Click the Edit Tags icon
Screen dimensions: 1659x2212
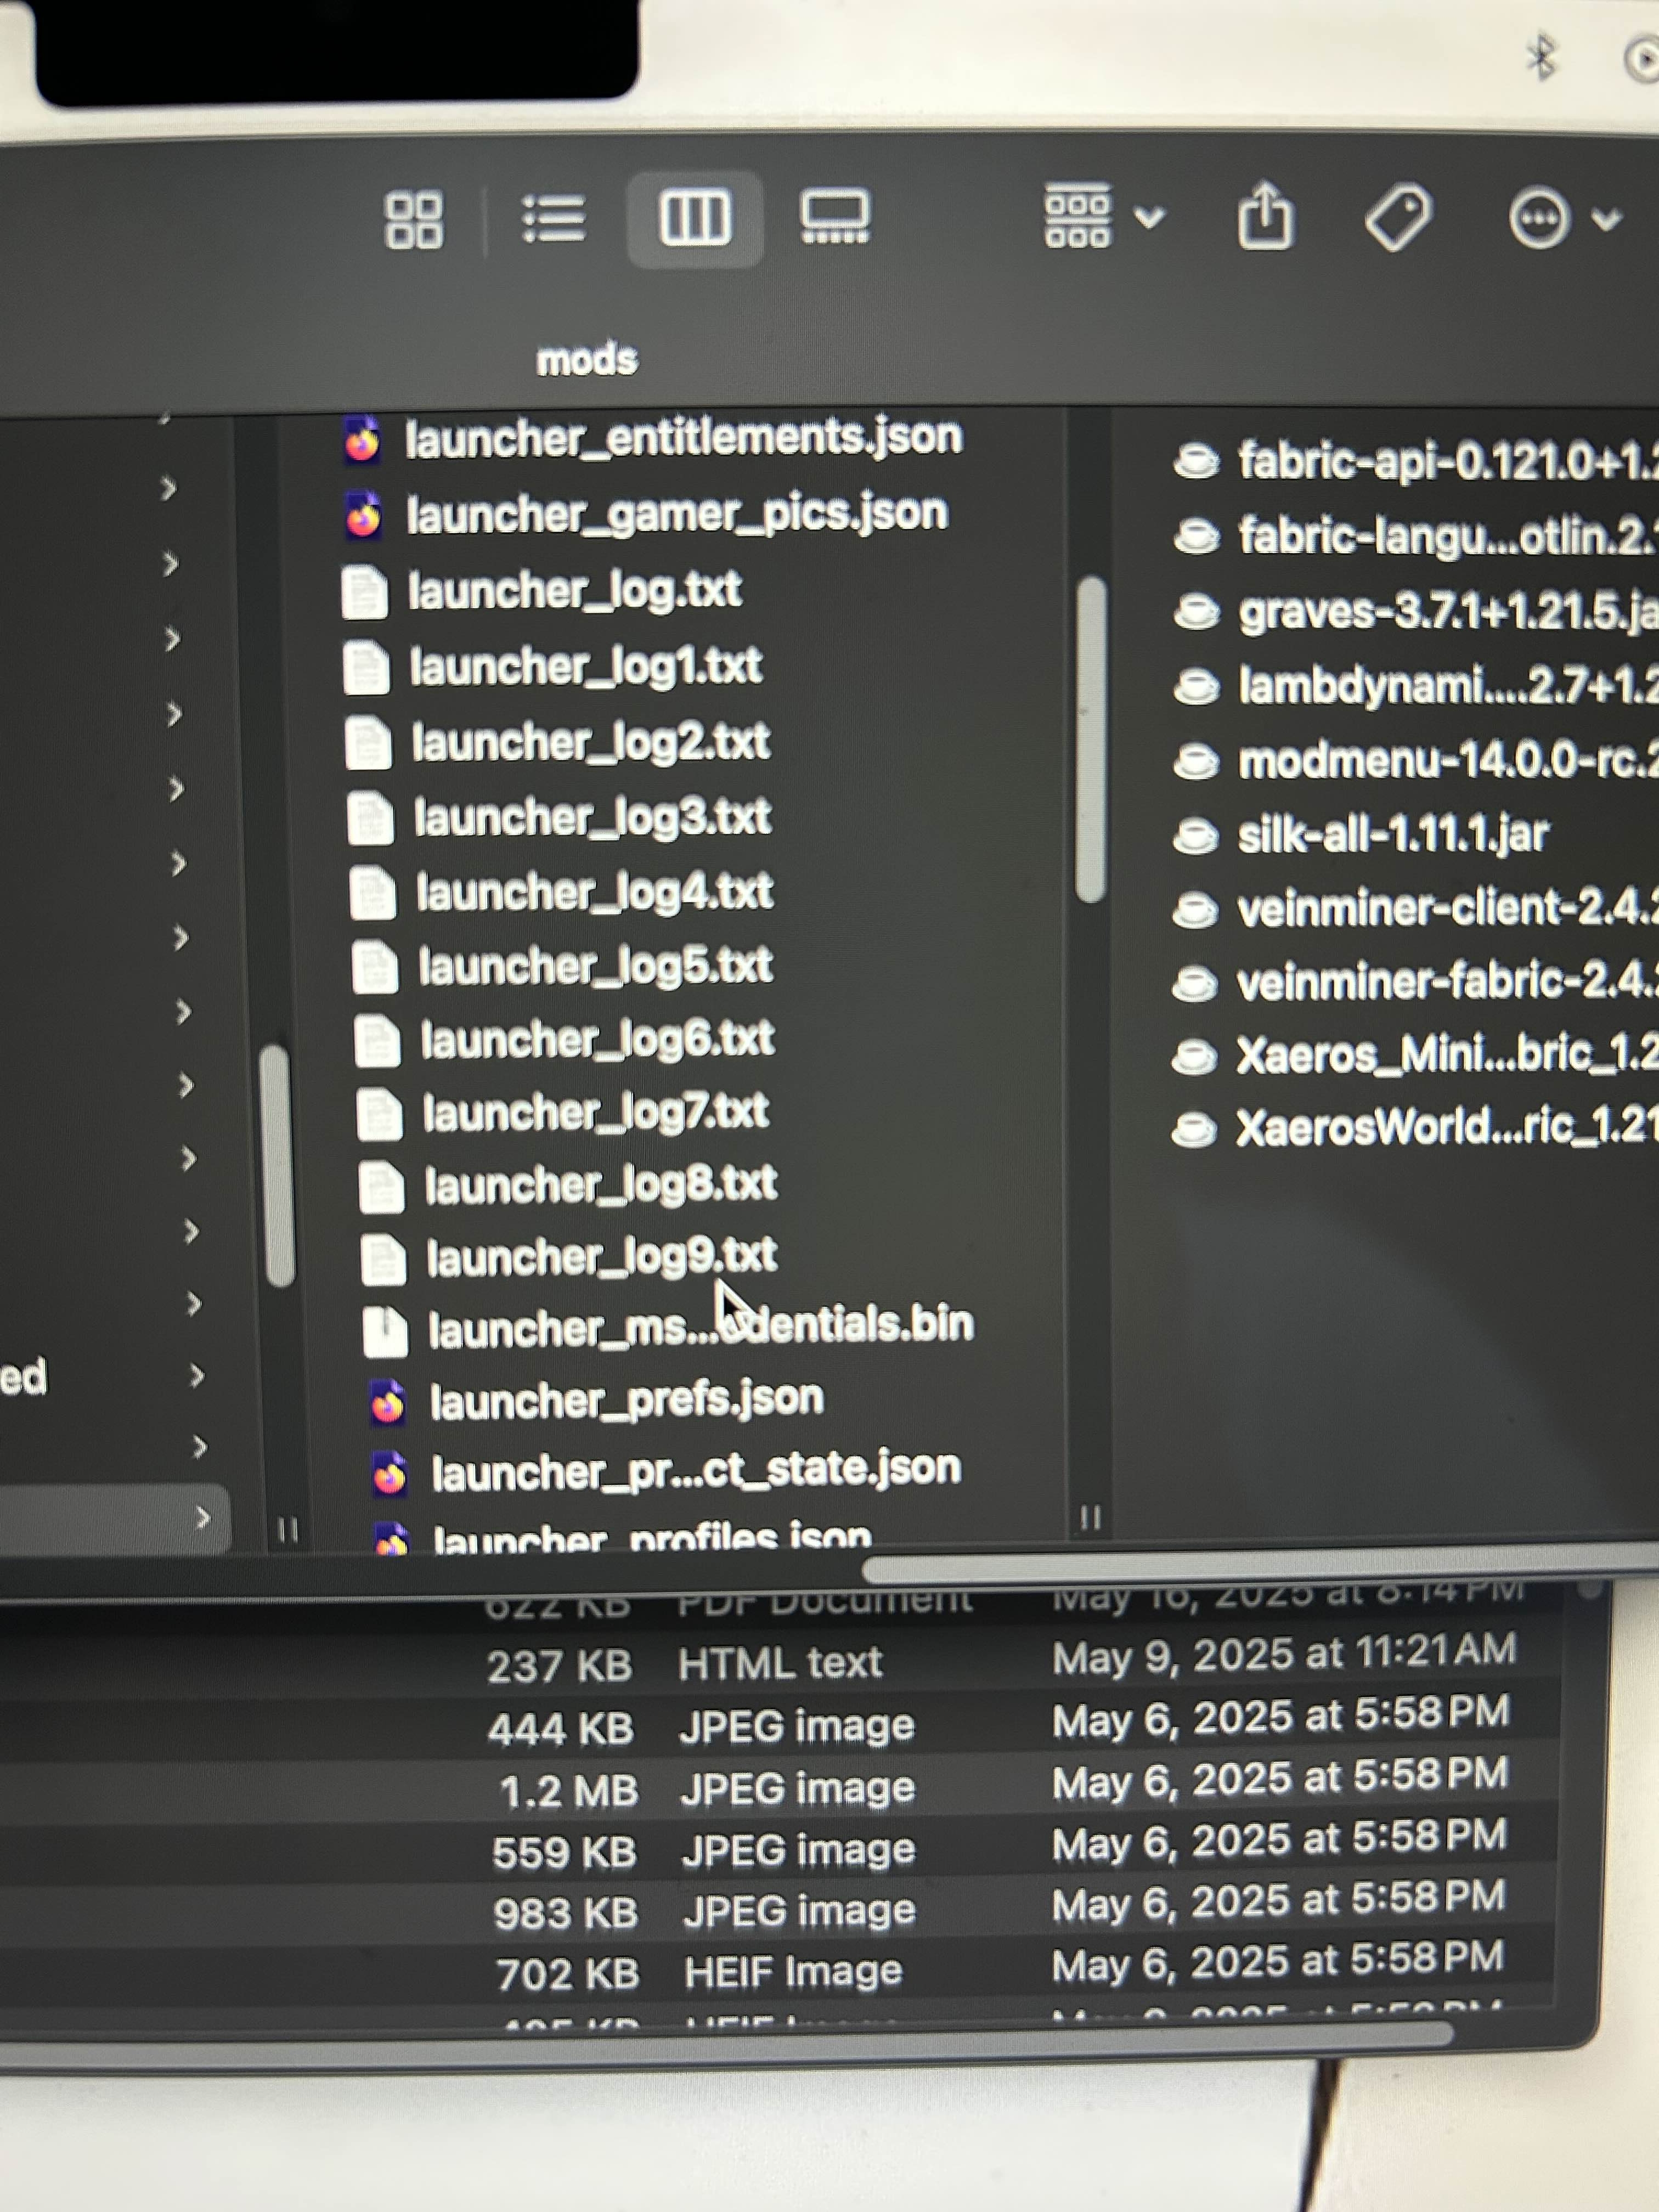point(1399,216)
